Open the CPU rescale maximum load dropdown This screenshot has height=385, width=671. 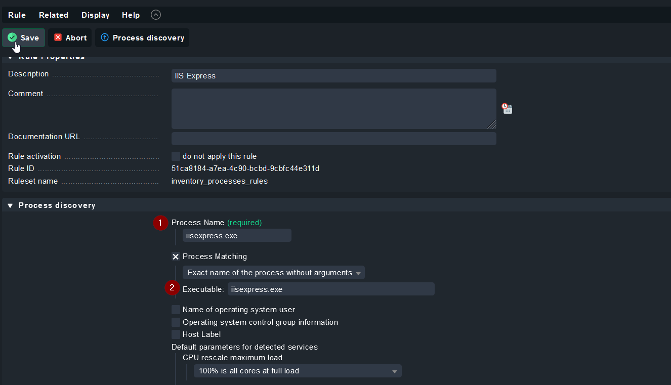click(298, 371)
